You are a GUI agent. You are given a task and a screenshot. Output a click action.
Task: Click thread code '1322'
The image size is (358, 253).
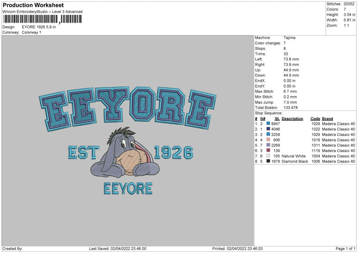[x=316, y=129]
